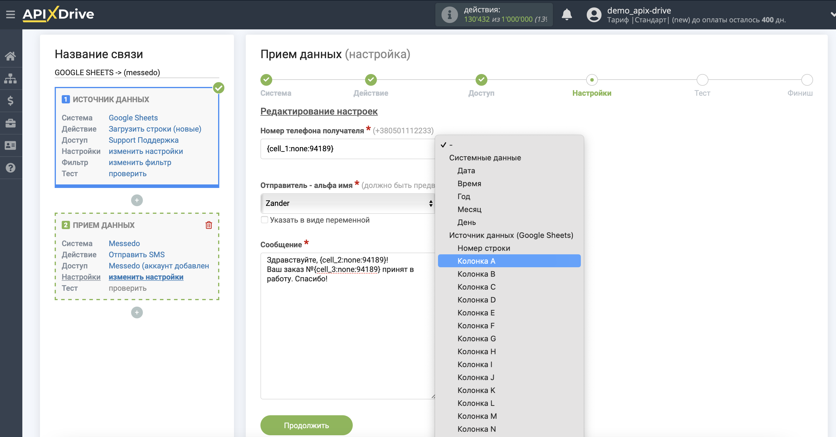The height and width of the screenshot is (437, 836).
Task: Open help question mark icon
Action: (10, 168)
